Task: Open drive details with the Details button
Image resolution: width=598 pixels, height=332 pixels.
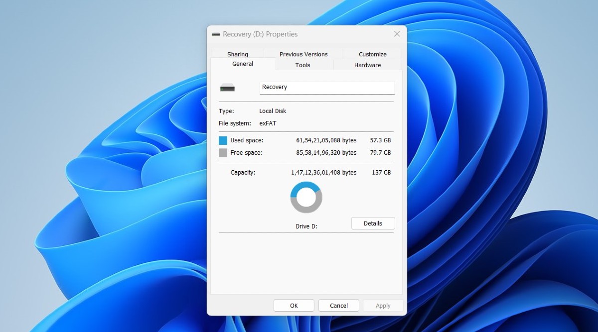Action: [373, 223]
